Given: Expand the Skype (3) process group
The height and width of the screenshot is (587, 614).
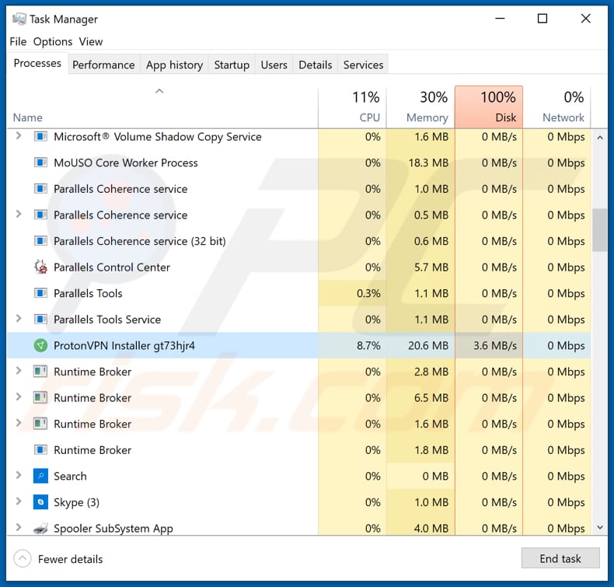Looking at the screenshot, I should point(18,501).
